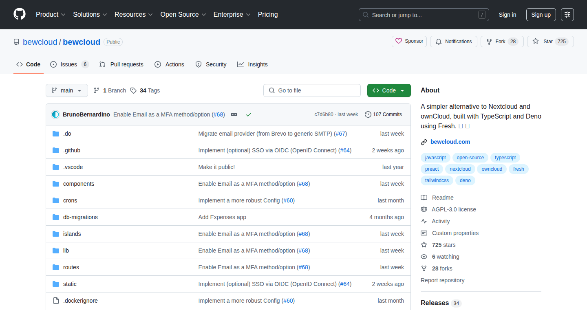Open the bewcloud.com website link
The height and width of the screenshot is (310, 587).
point(450,142)
